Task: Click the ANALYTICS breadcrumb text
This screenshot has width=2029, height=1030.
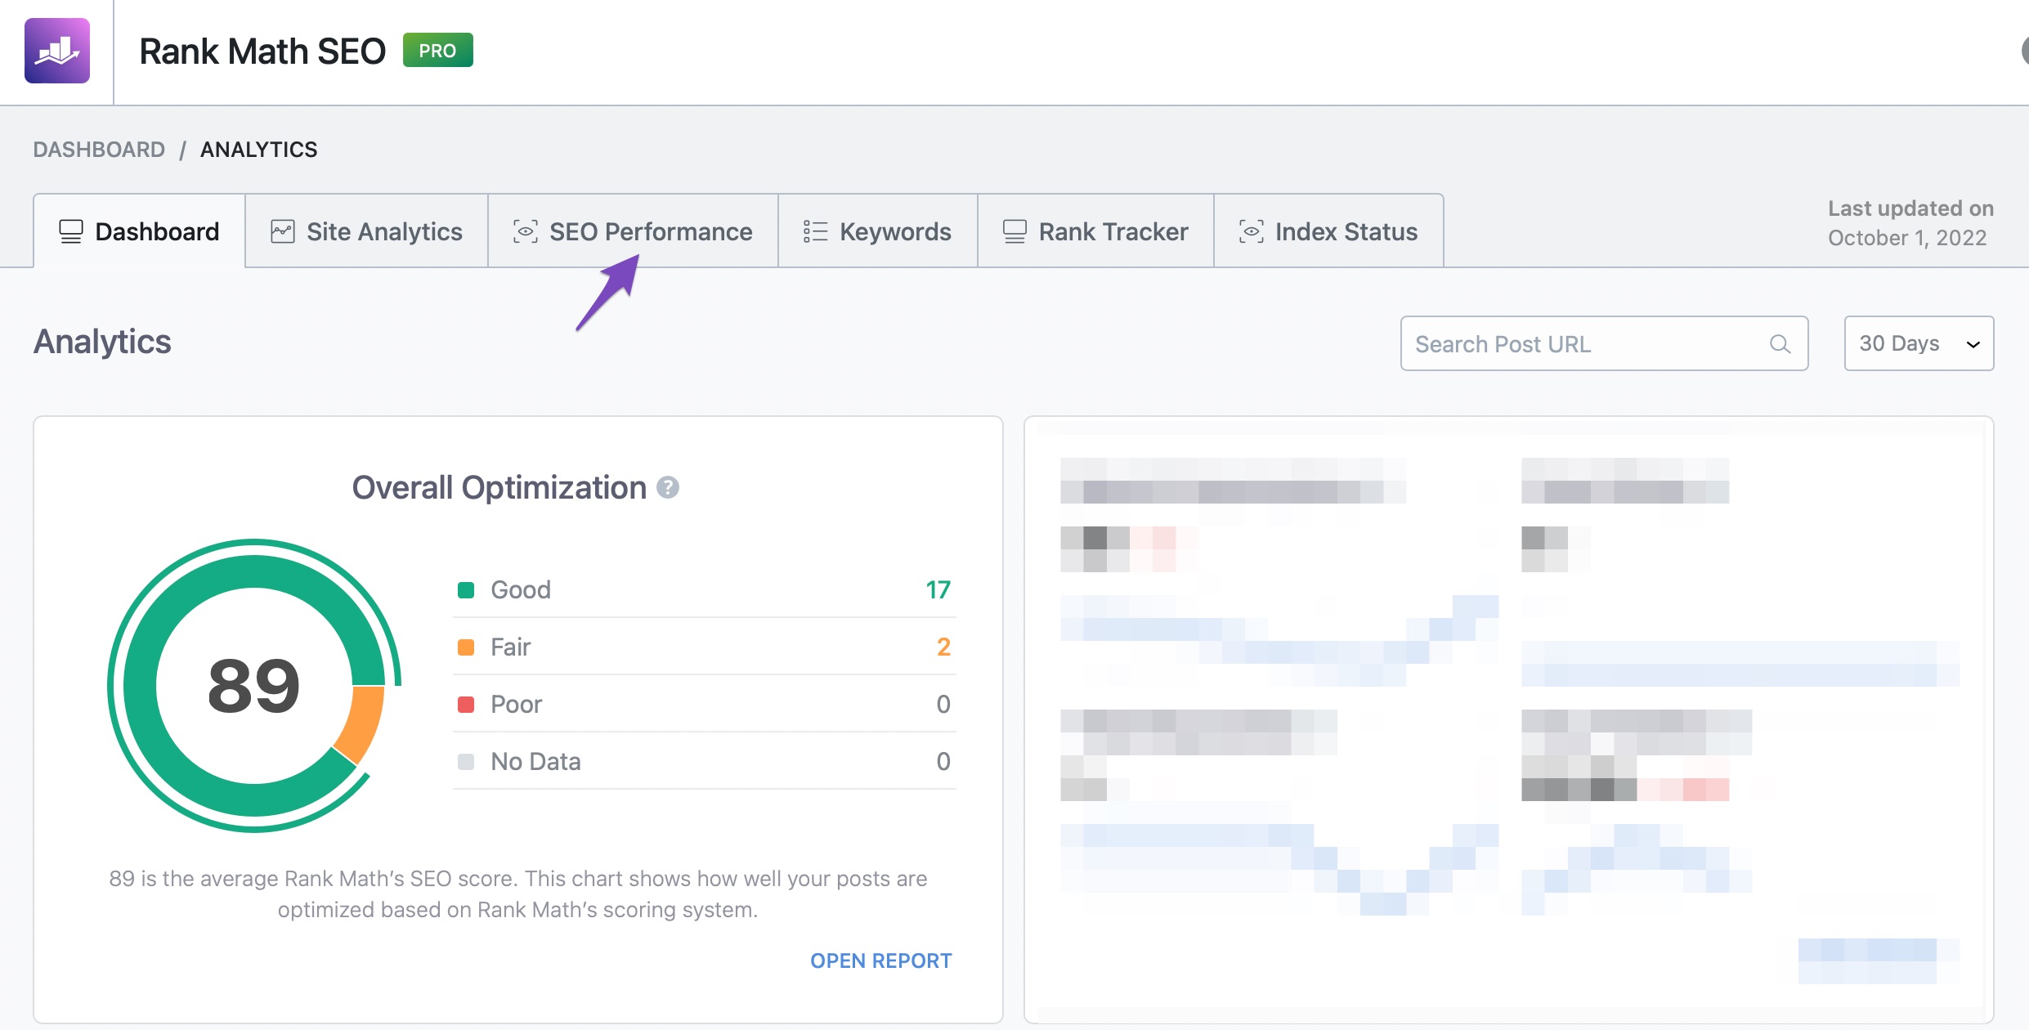Action: pos(259,150)
